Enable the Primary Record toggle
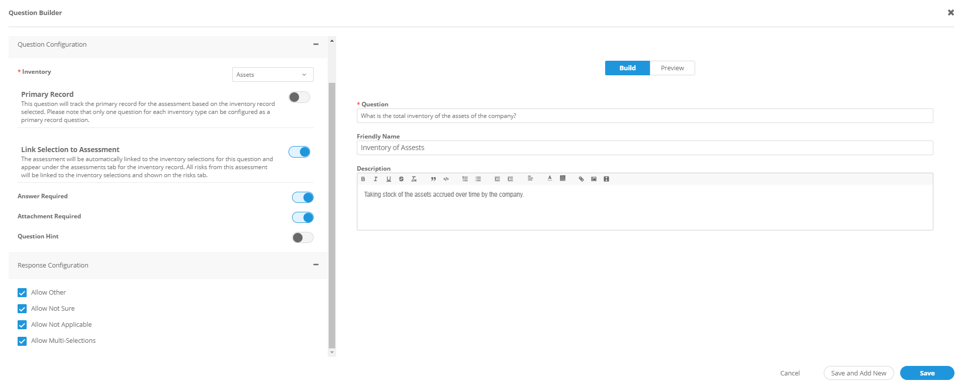Screen dimensions: 962x388 (299, 97)
